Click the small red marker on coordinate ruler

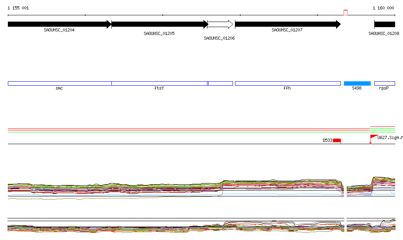[346, 13]
